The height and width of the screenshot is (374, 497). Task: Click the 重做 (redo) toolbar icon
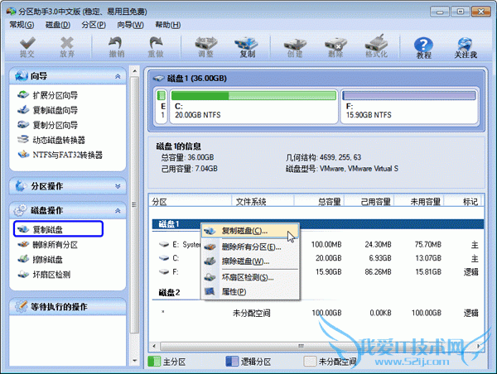coord(156,47)
